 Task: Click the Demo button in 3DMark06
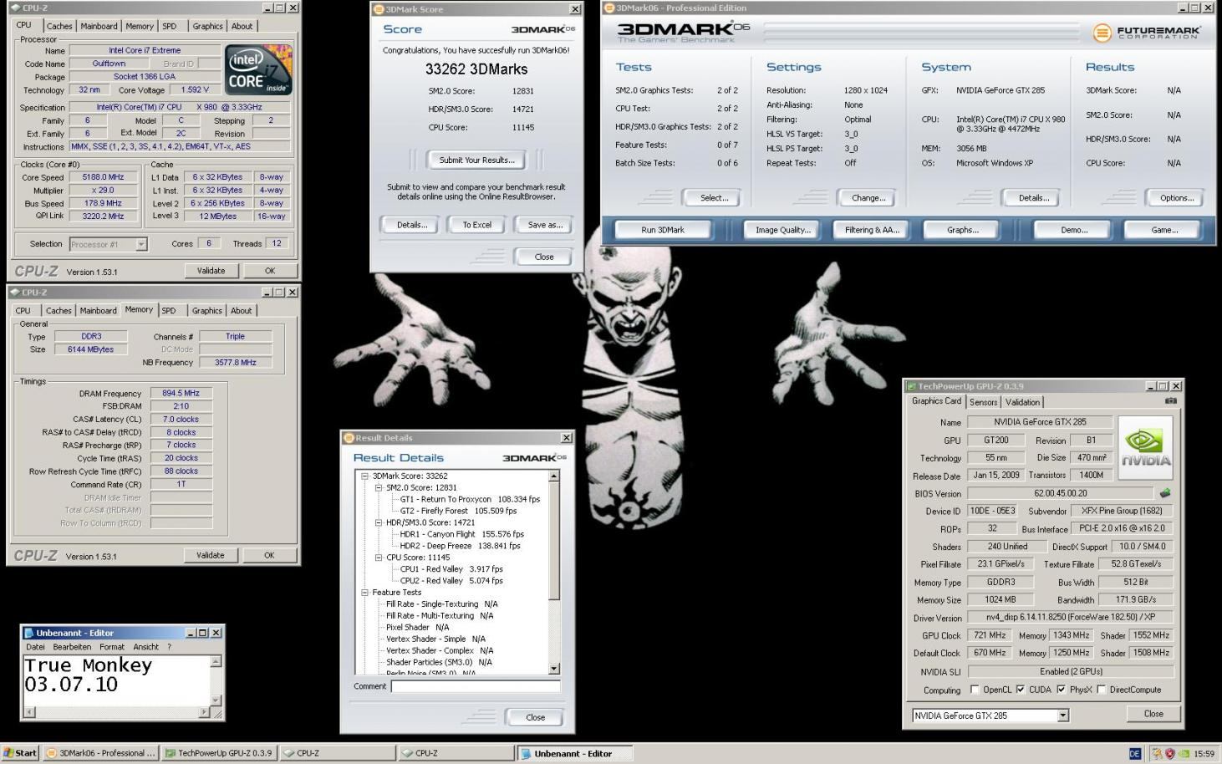[x=1073, y=230]
